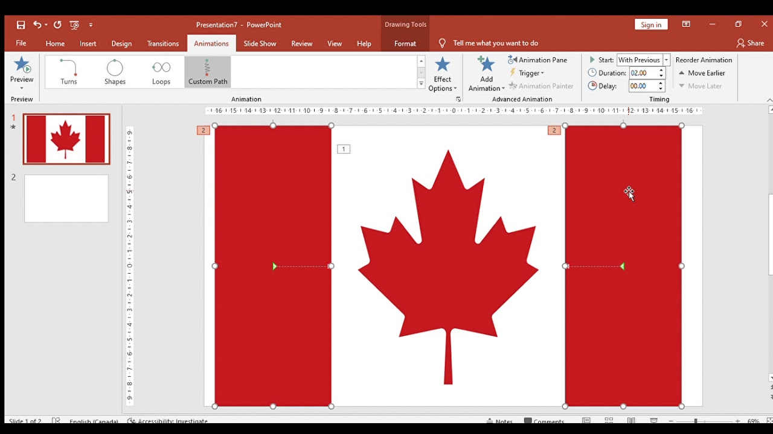This screenshot has height=434, width=773.
Task: Collapse the ribbon arrow
Action: point(769,100)
